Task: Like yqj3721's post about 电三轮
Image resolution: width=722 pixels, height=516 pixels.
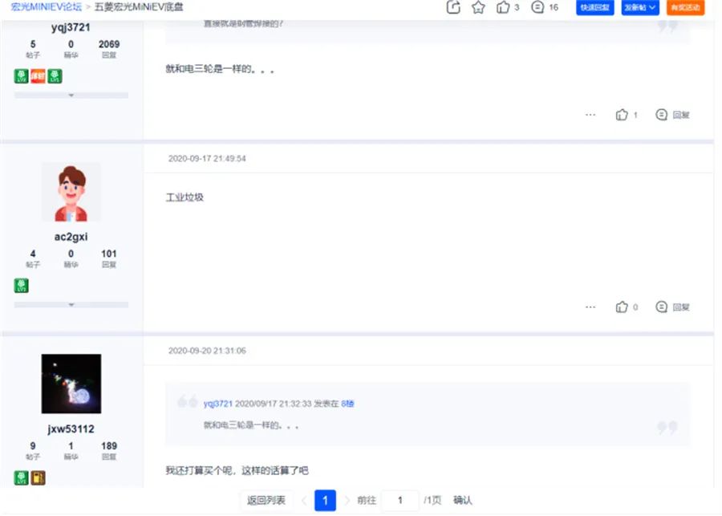Action: click(x=622, y=115)
